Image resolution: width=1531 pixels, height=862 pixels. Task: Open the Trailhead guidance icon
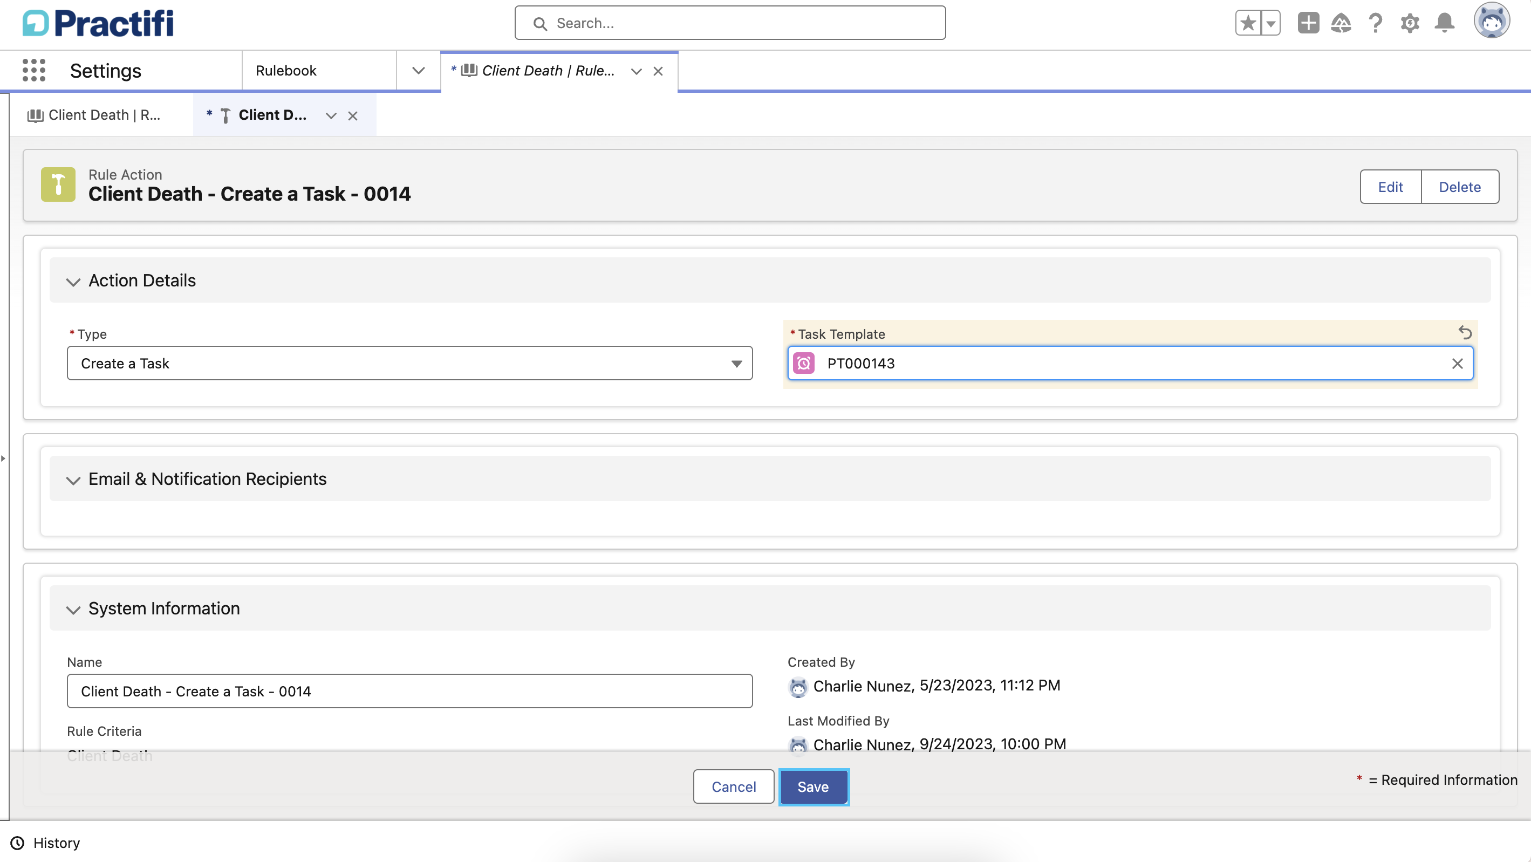(1341, 23)
